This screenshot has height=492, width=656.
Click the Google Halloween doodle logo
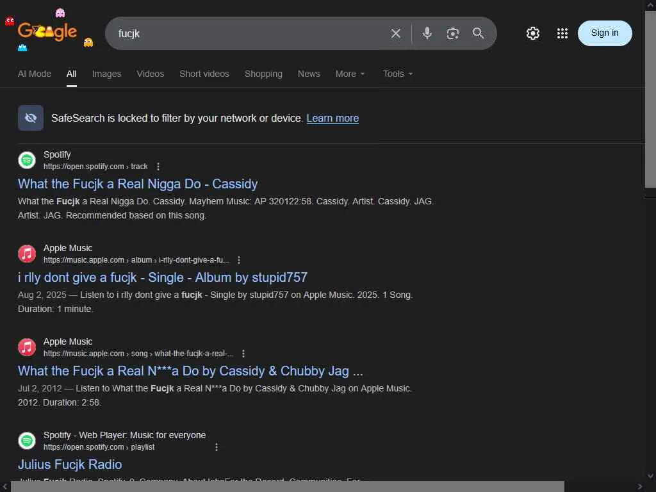48,31
